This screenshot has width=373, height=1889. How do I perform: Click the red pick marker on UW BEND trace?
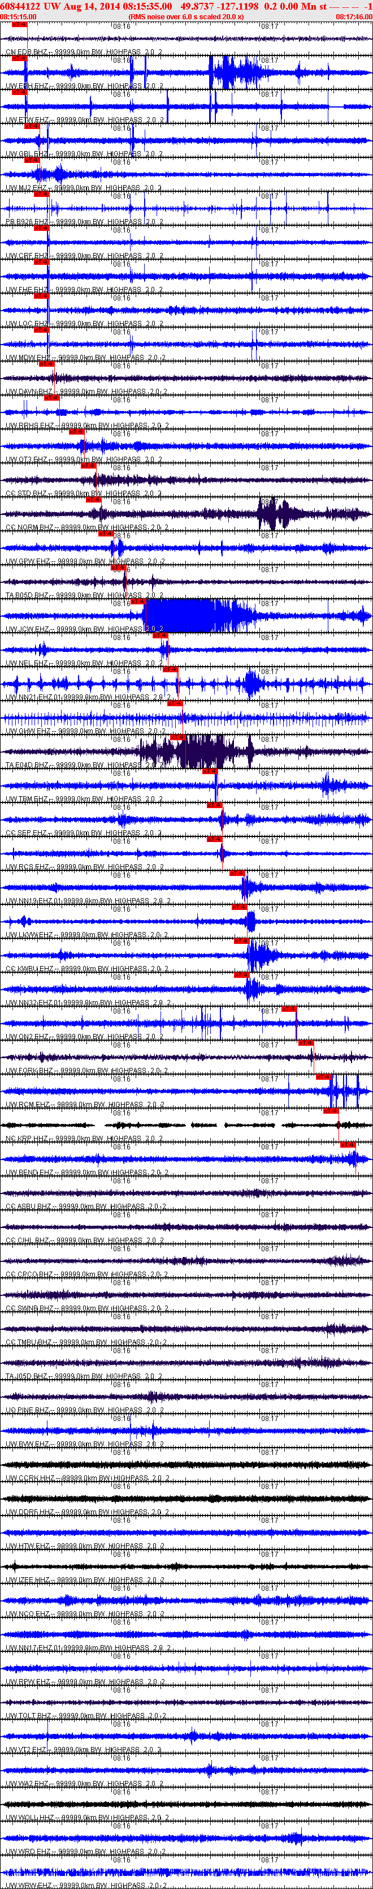[x=348, y=1145]
